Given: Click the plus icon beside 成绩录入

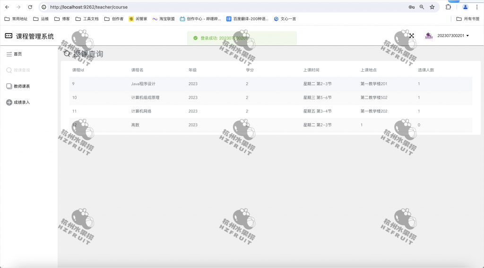Looking at the screenshot, I should [x=9, y=102].
